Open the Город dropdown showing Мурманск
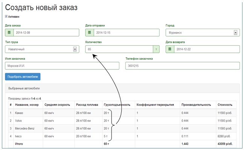 coord(203,32)
